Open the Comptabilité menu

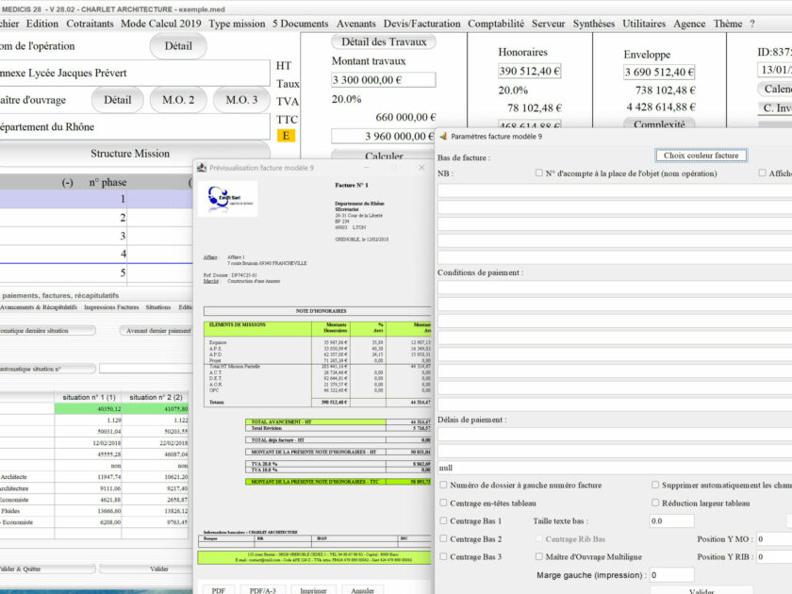tap(496, 24)
